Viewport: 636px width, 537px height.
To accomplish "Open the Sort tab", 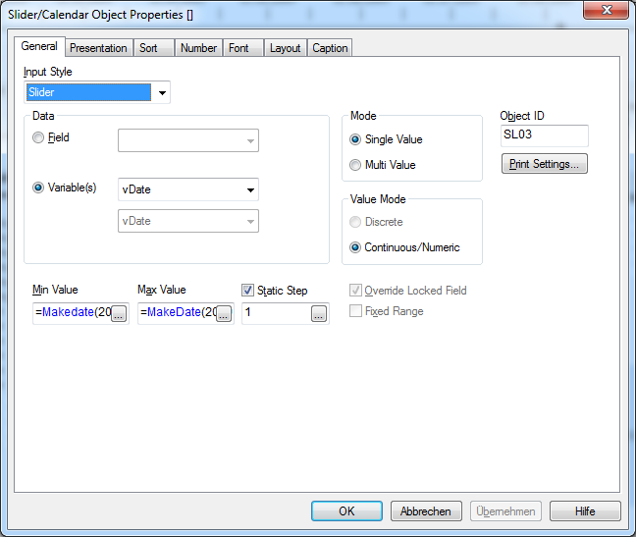I will (154, 48).
